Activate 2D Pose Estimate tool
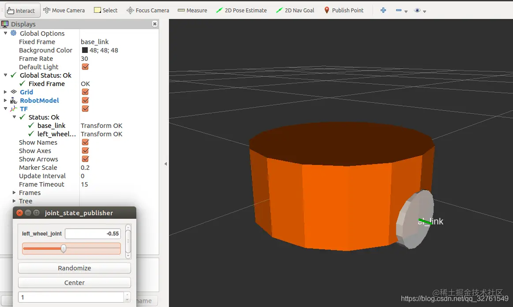 click(241, 11)
